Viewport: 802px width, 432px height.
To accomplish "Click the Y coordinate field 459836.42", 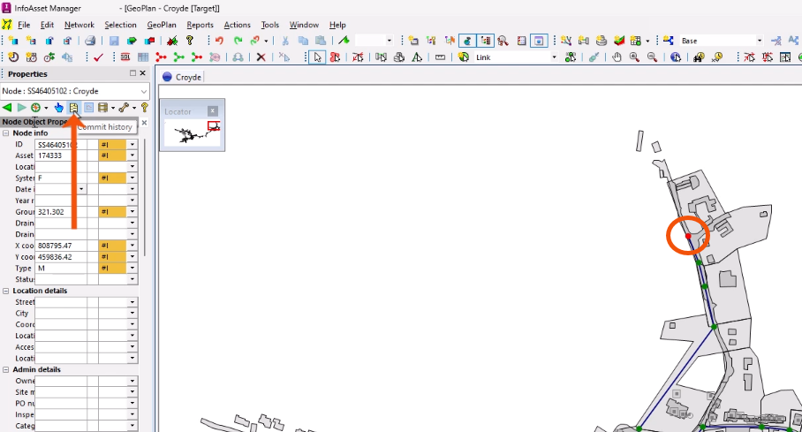I will tap(61, 257).
